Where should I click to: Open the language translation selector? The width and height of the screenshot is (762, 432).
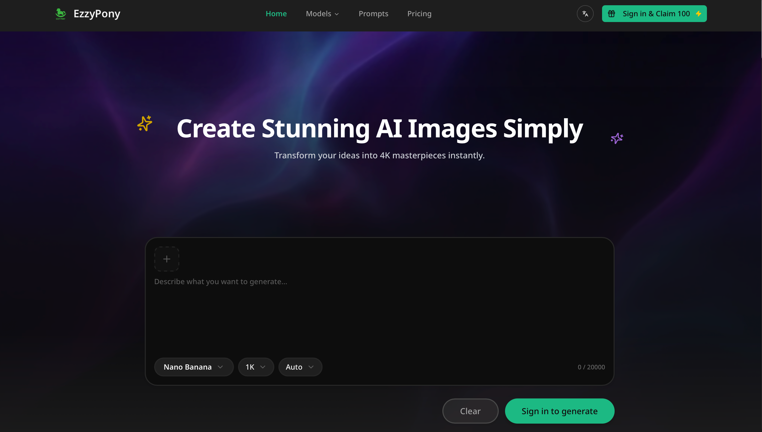tap(585, 13)
